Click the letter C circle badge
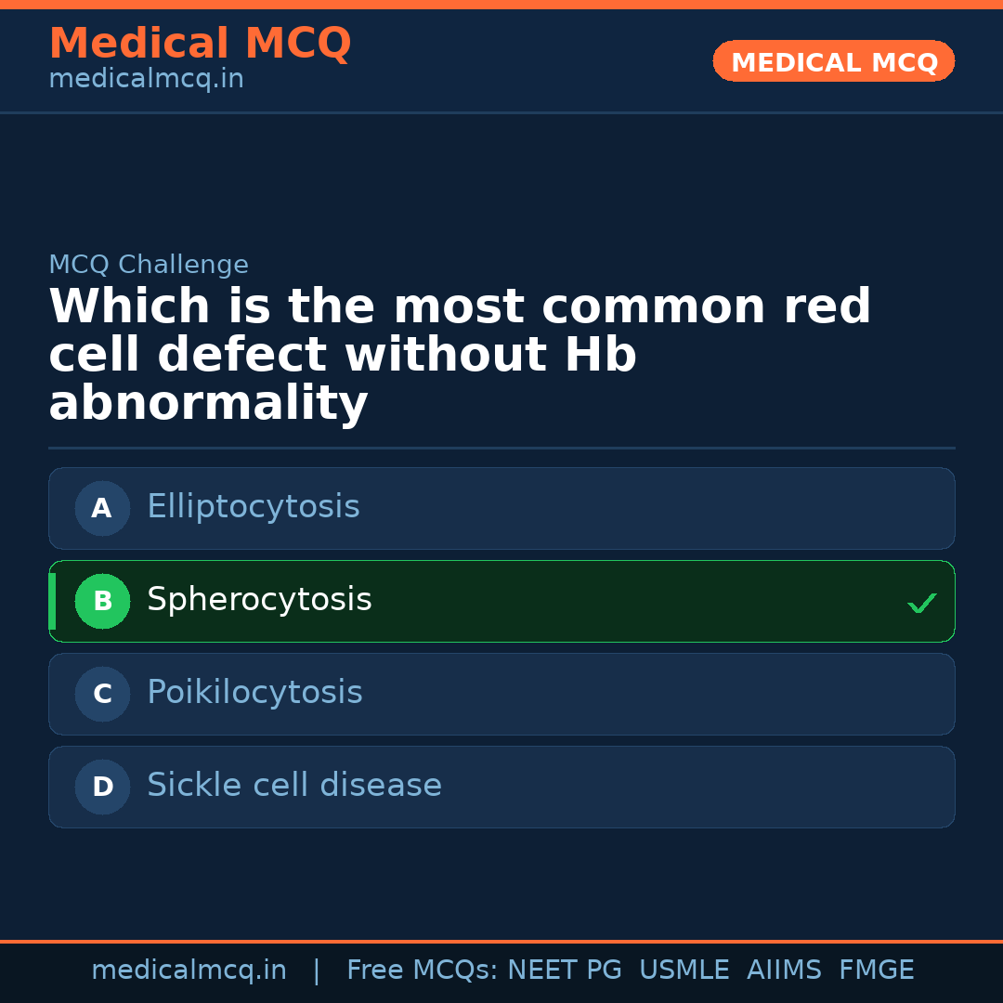The width and height of the screenshot is (1003, 1003). (x=102, y=694)
